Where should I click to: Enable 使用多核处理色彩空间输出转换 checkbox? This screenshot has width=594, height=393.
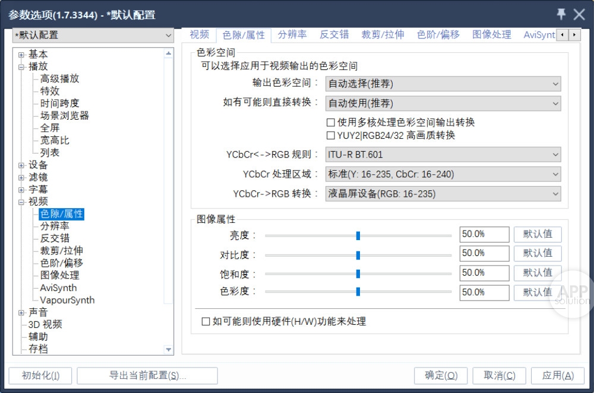331,123
